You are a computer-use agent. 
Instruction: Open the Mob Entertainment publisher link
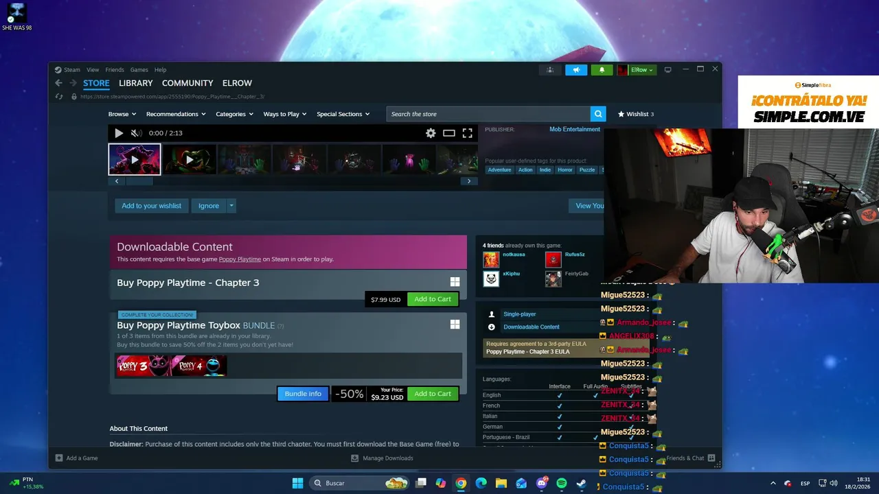click(x=575, y=129)
